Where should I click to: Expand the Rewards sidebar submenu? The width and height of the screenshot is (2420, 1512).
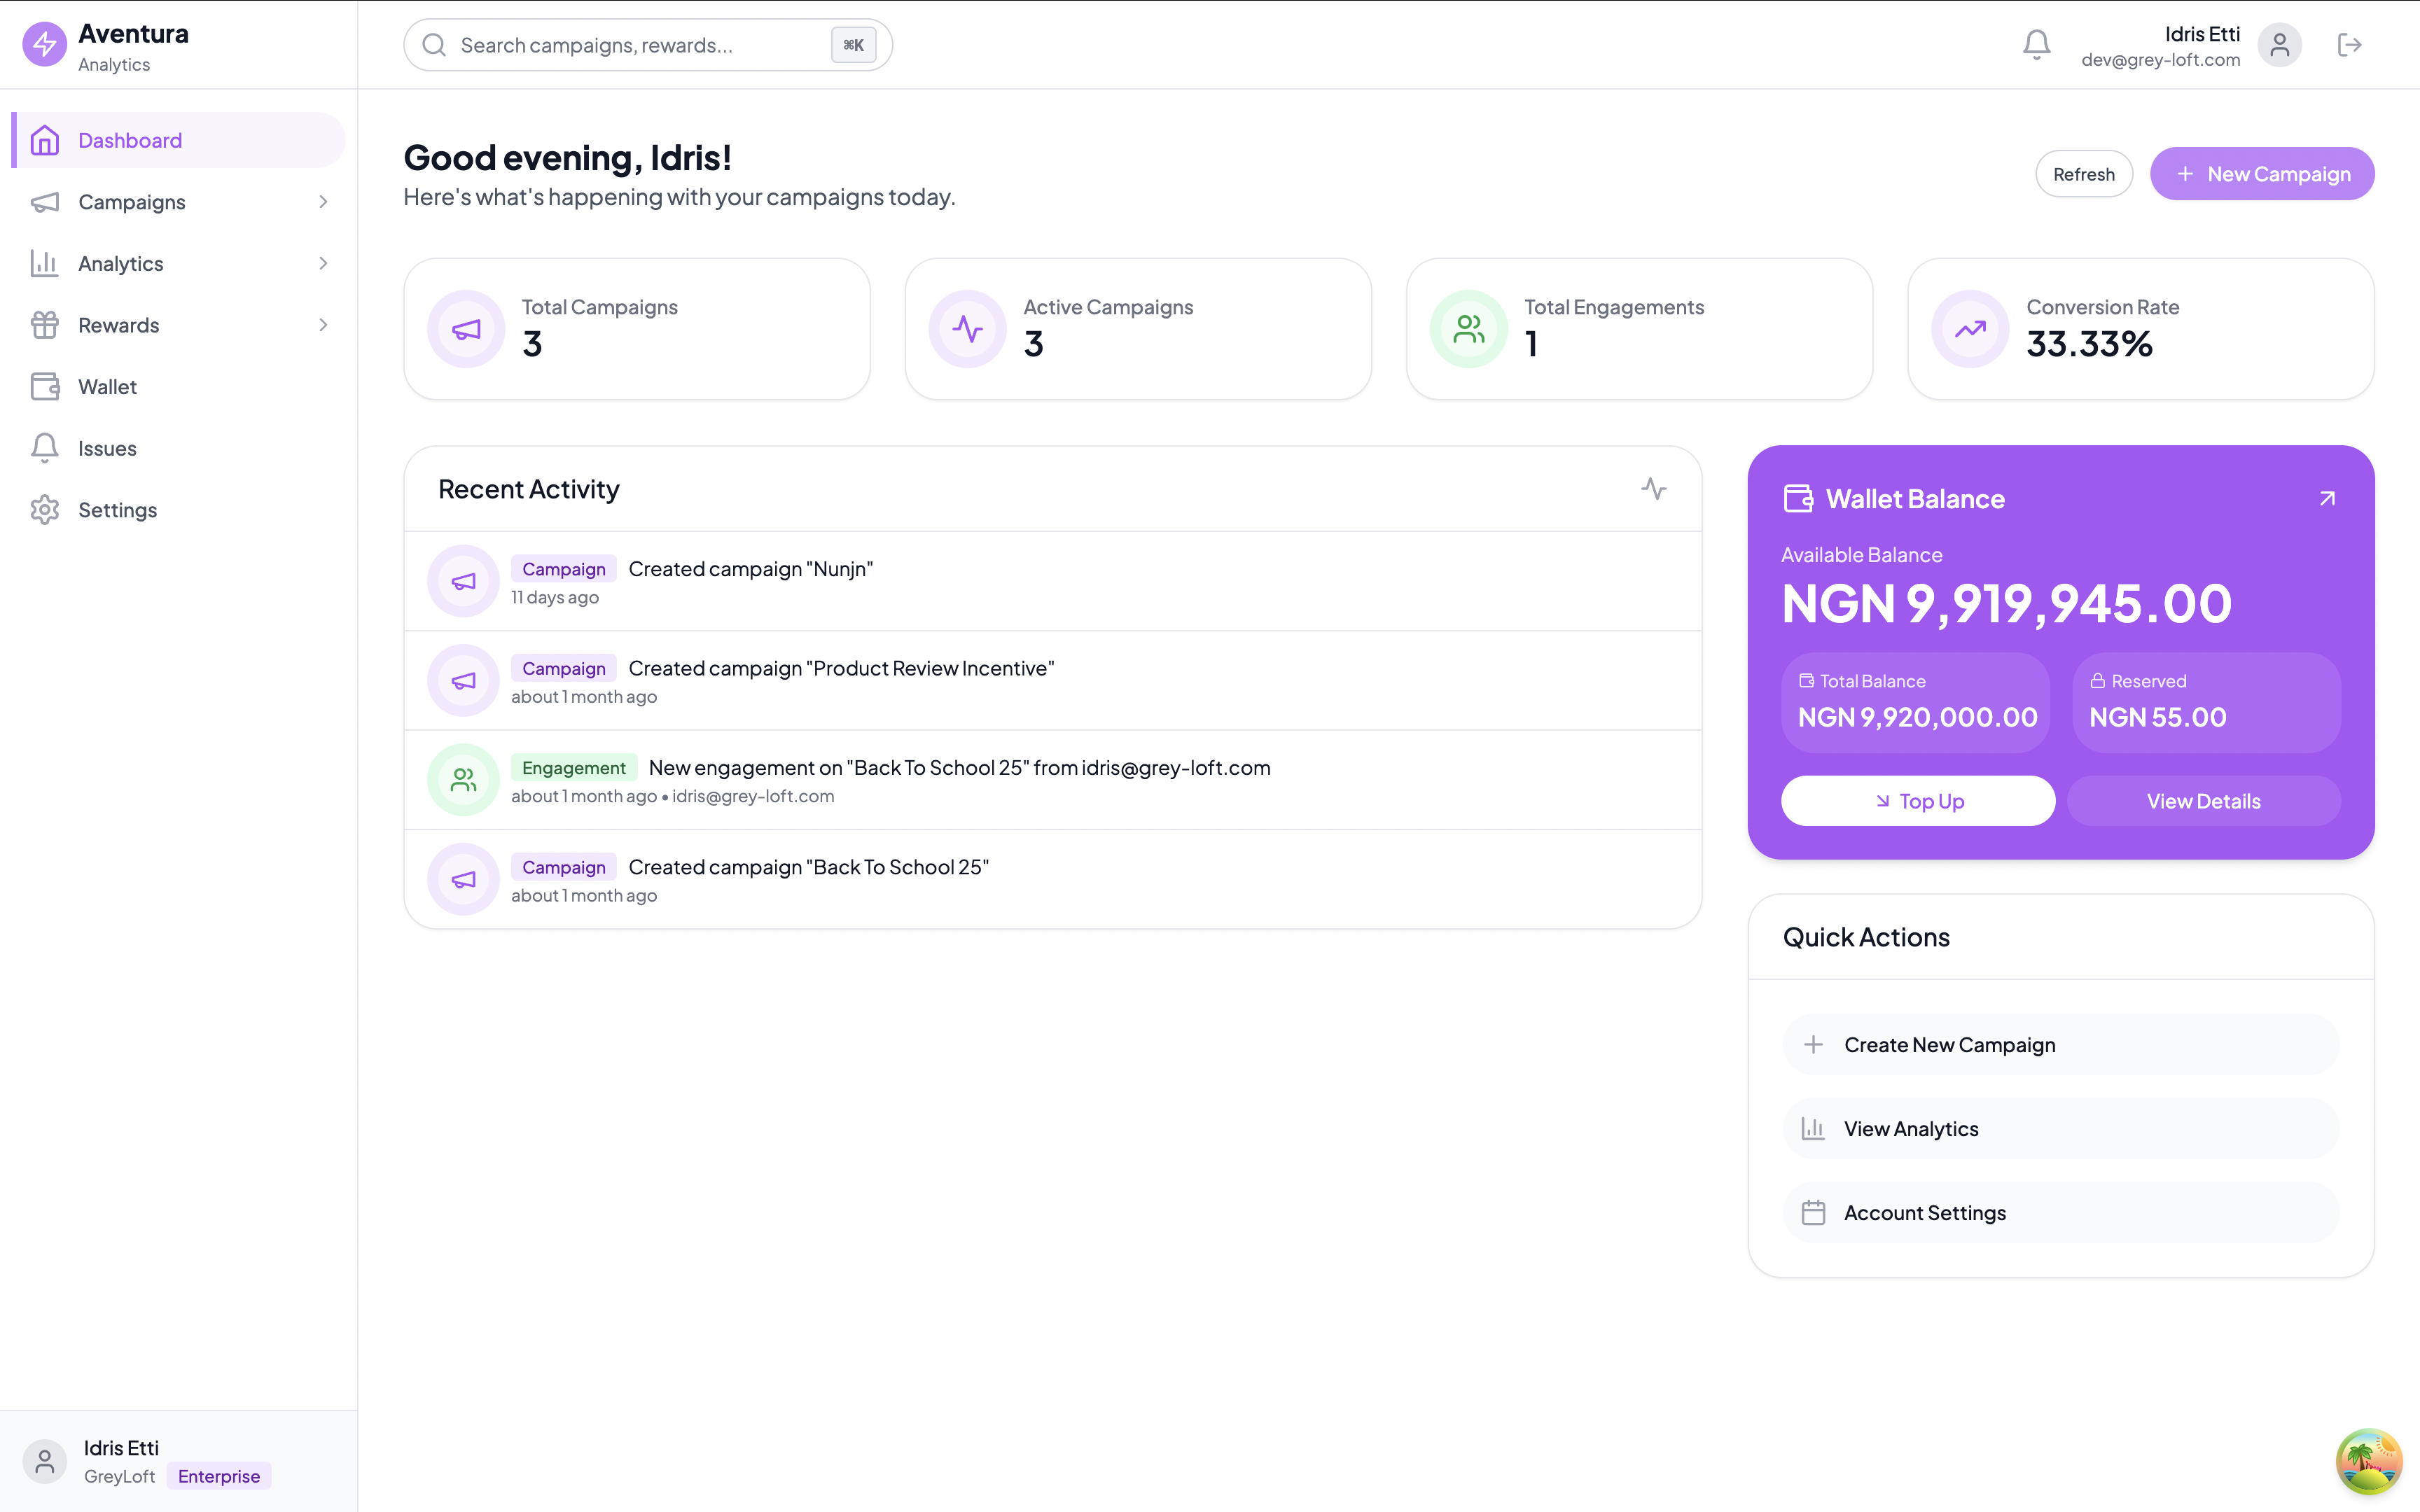click(x=323, y=325)
